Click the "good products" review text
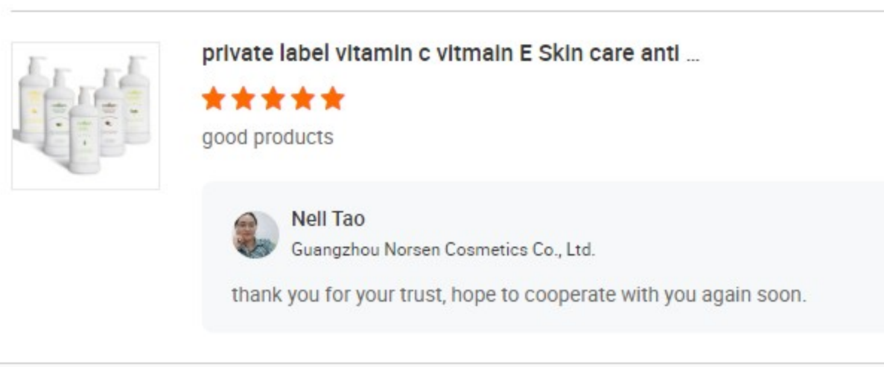884x367 pixels. (267, 137)
